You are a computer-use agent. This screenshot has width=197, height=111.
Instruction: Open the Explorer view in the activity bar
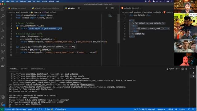pos(3,9)
